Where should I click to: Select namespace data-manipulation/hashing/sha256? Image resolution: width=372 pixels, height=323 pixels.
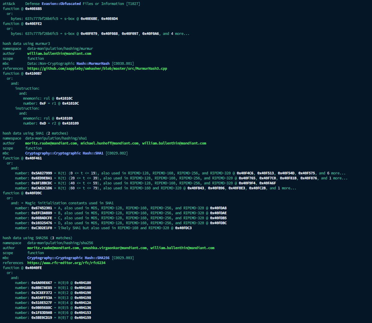pyautogui.click(x=60, y=243)
